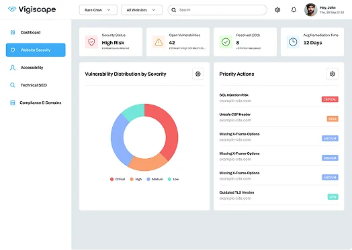The image size is (352, 250).
Task: Click the Rare Crew dropdown chevron
Action: (109, 10)
